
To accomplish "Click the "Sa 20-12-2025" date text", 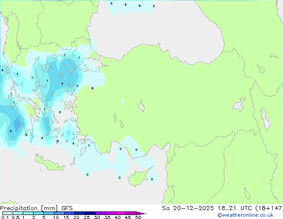I will [188, 208].
